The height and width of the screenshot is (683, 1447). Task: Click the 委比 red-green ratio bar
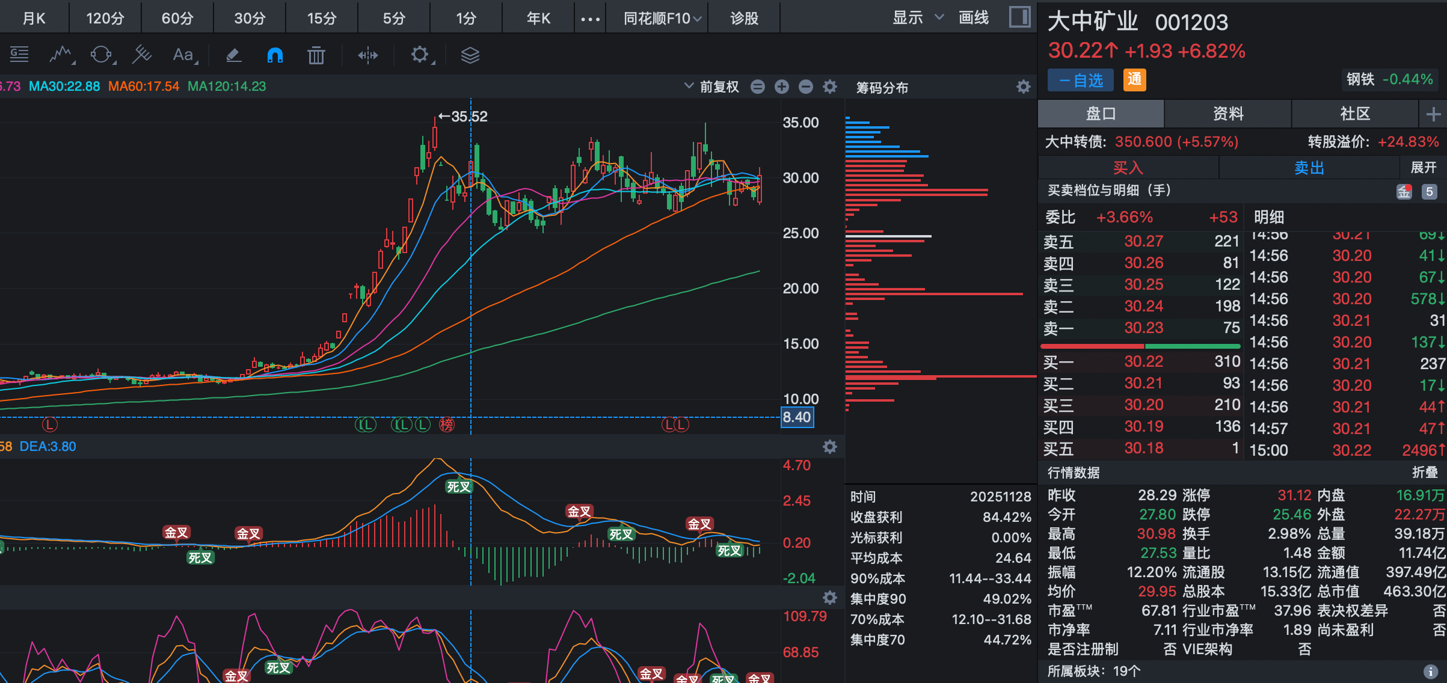tap(1140, 346)
